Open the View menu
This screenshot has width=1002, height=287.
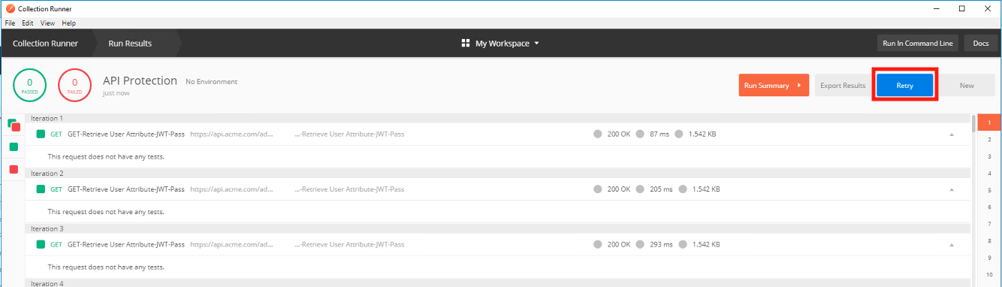pos(48,23)
